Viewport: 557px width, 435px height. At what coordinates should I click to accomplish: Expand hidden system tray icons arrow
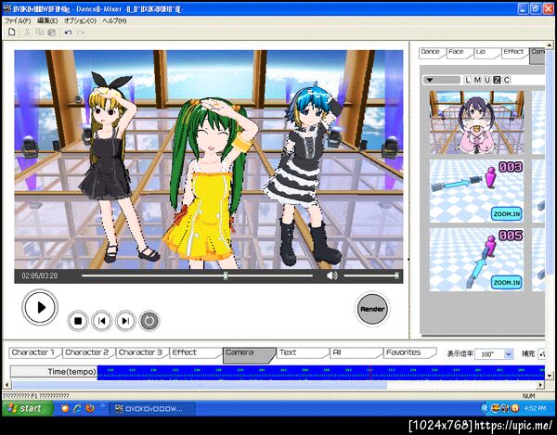tap(485, 409)
